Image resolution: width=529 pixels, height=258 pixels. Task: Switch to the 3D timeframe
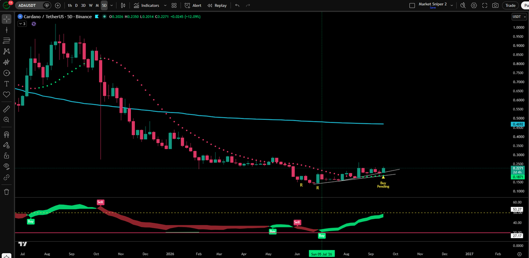(x=83, y=5)
